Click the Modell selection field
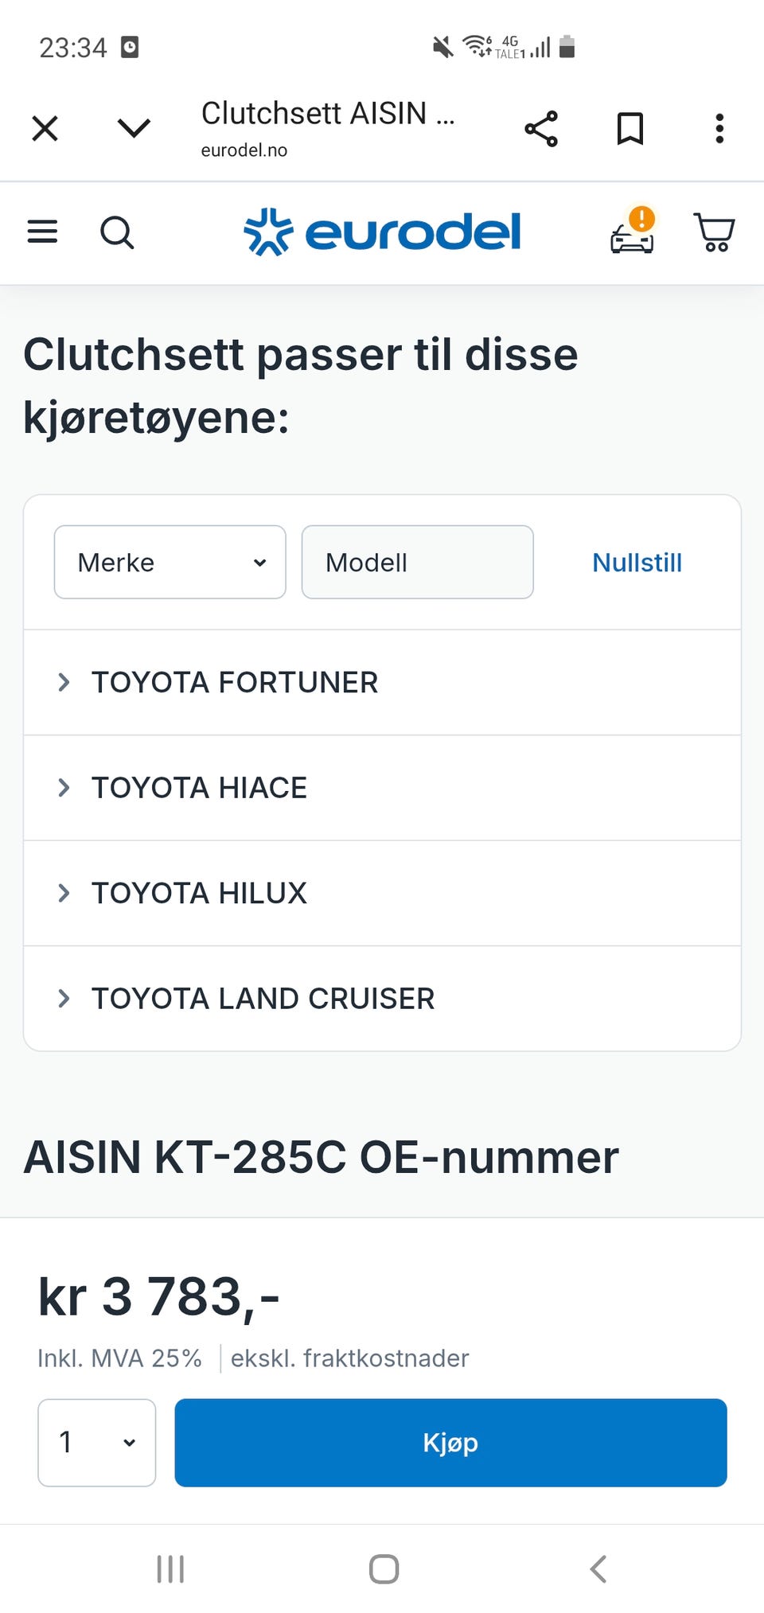 [417, 563]
